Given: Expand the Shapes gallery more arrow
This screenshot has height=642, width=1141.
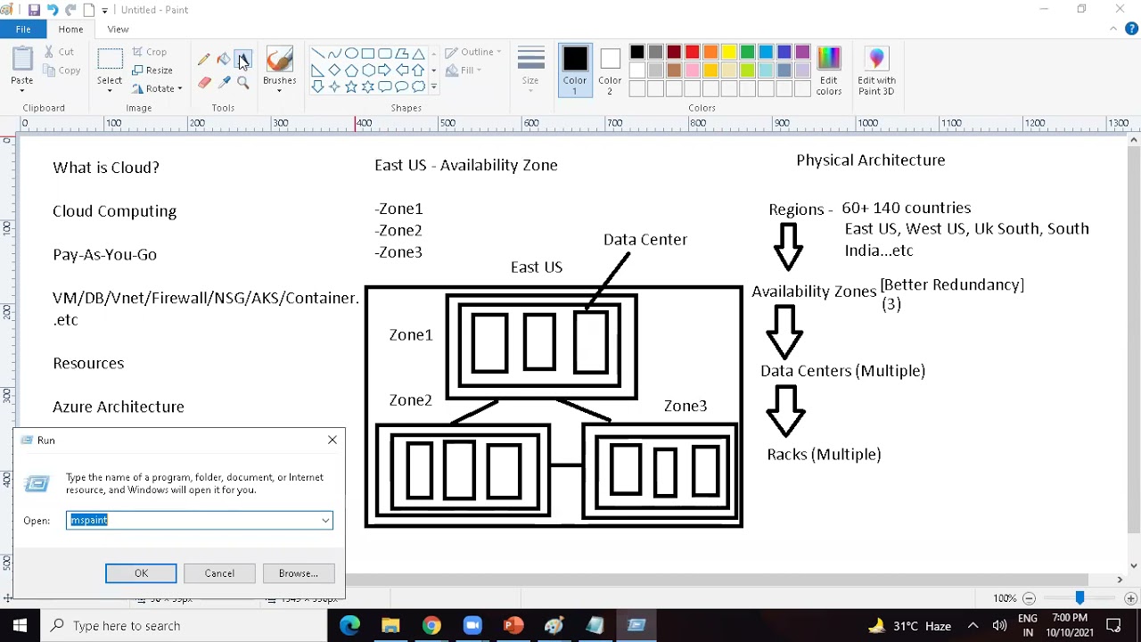Looking at the screenshot, I should [x=434, y=86].
